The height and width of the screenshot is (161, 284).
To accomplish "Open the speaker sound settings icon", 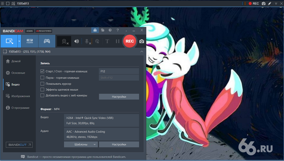I will point(77,41).
